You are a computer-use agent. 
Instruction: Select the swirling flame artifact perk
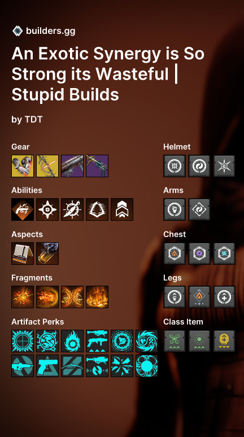coord(72,341)
